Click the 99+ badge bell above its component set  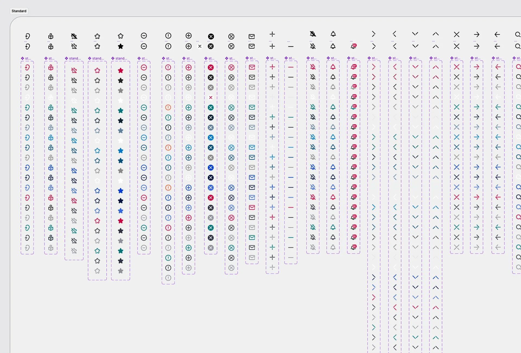coord(353,46)
